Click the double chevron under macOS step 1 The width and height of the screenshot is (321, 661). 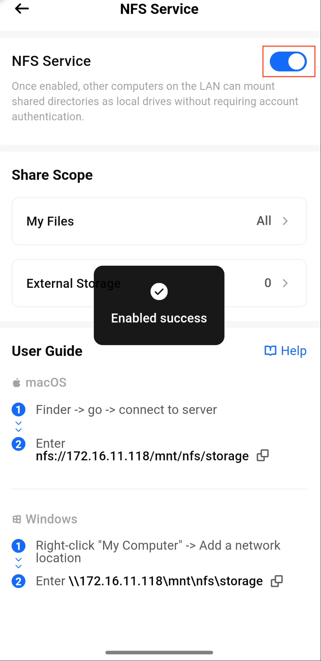[19, 426]
